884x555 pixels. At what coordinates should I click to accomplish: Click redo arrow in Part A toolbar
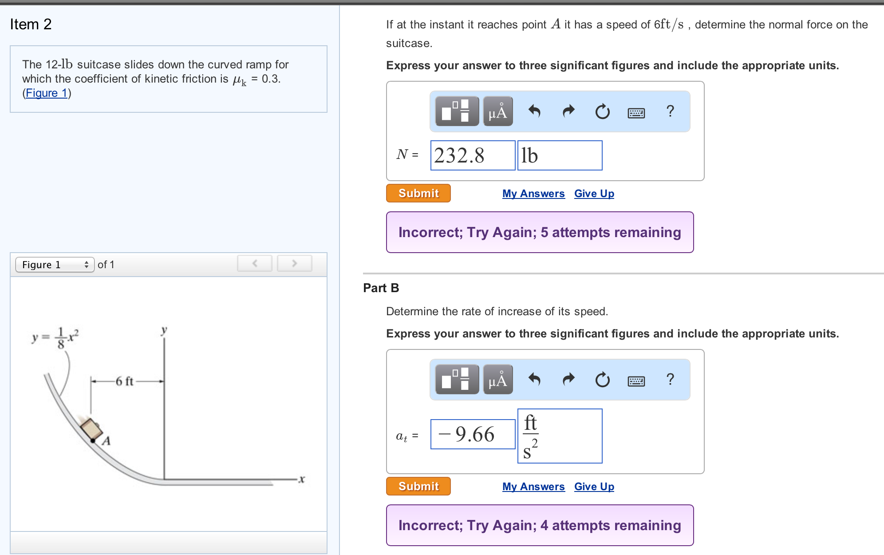pos(568,111)
